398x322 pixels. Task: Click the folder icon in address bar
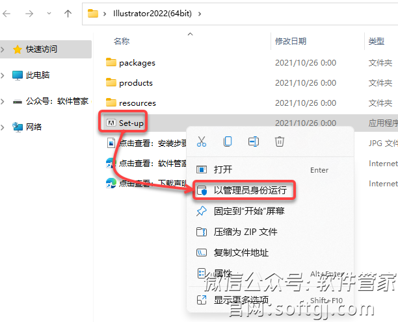(x=93, y=14)
